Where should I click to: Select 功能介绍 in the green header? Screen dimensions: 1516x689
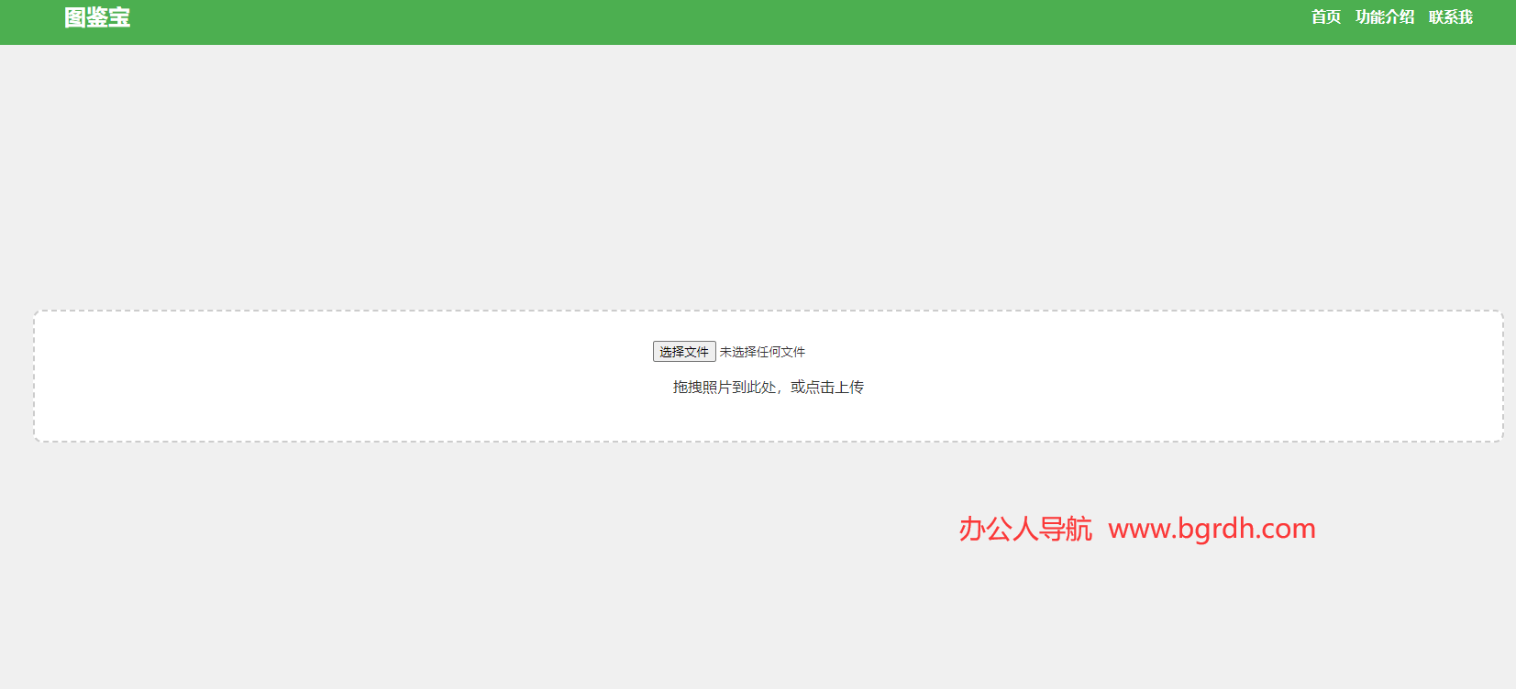1384,17
